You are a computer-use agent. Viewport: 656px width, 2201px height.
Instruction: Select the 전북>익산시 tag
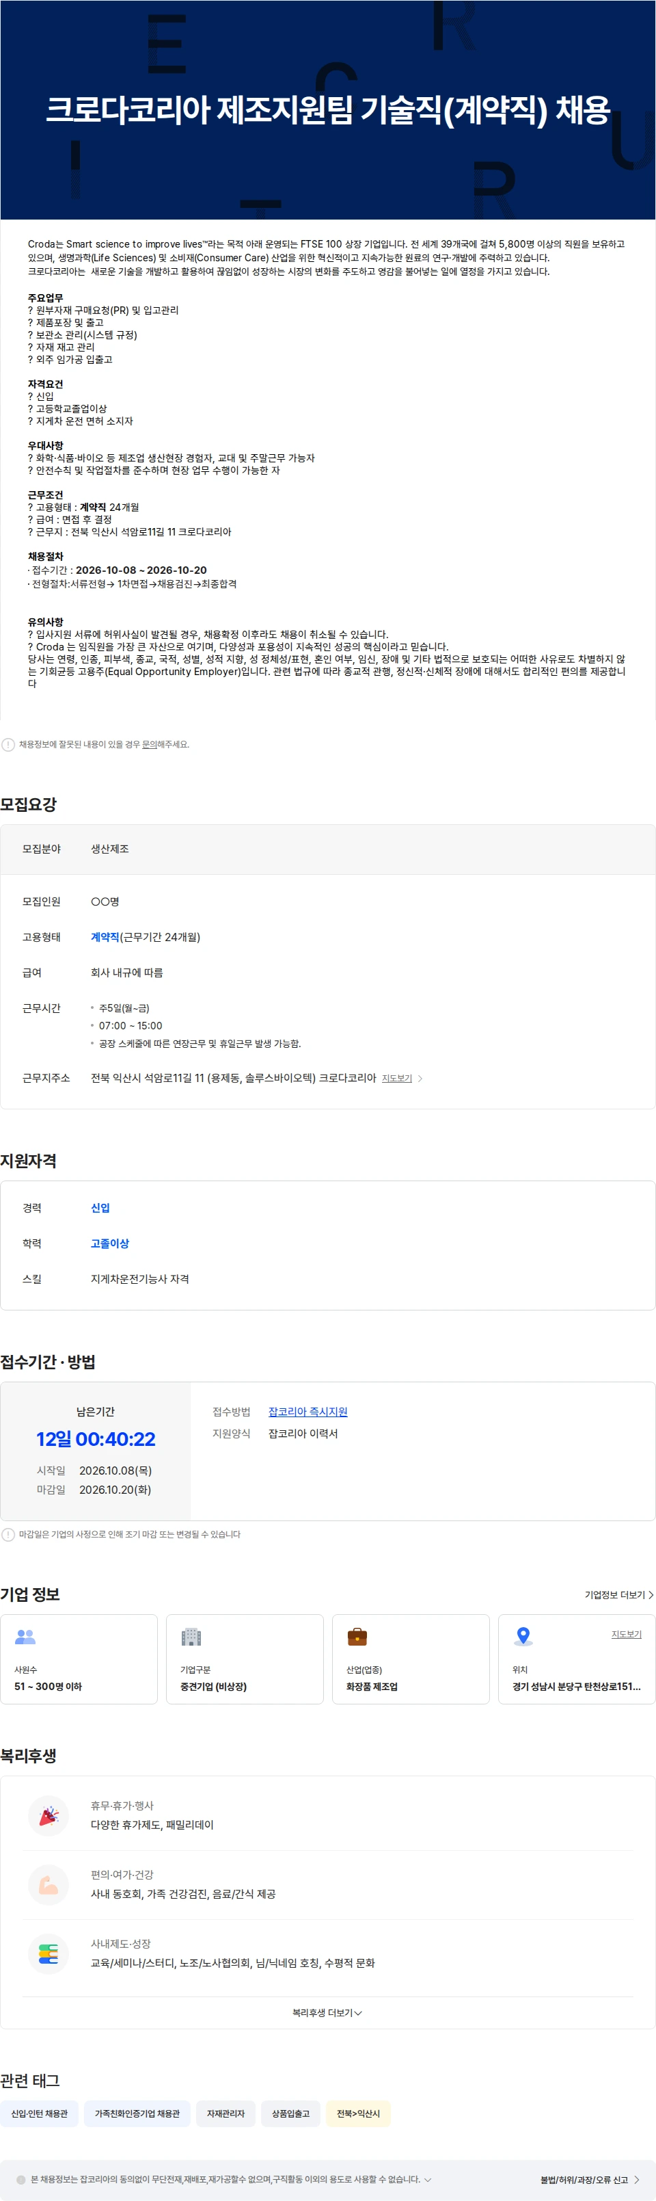(x=358, y=2113)
